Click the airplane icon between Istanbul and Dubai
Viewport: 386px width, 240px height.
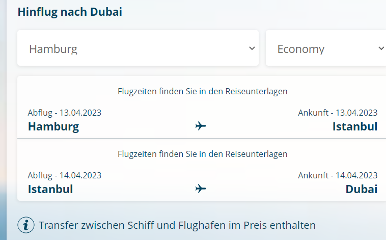(x=201, y=189)
